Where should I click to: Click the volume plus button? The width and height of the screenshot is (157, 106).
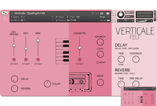click(151, 21)
